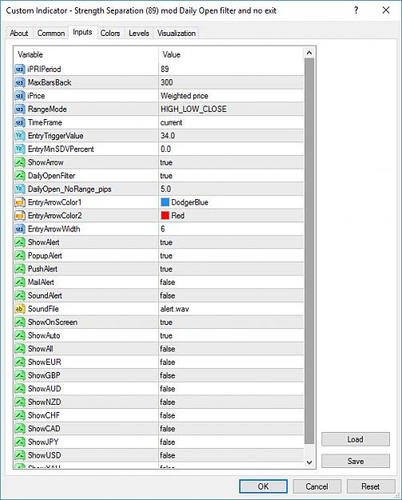Switch to the Colors tab
Image resolution: width=402 pixels, height=500 pixels.
pos(110,33)
